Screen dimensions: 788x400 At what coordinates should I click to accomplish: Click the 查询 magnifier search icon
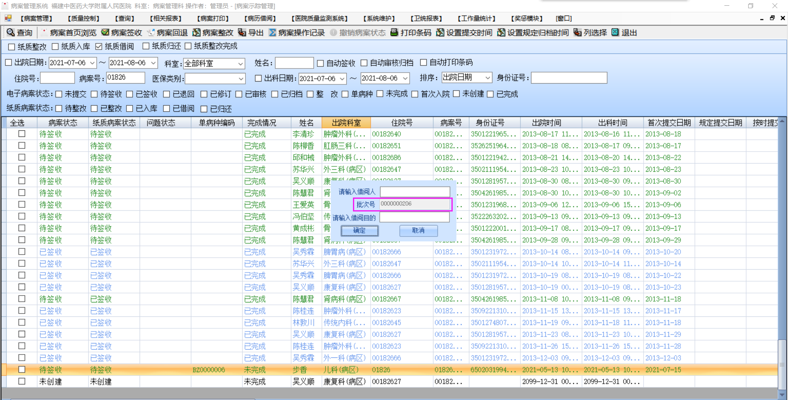11,32
